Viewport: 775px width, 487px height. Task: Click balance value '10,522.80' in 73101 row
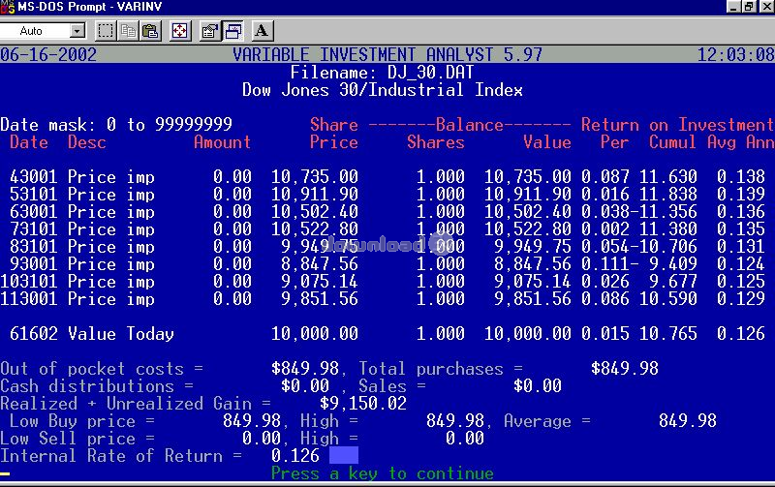point(527,229)
